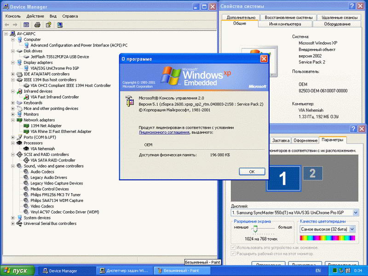
Task: Select the VIA SATA RAID Controller device
Action: tap(52, 160)
